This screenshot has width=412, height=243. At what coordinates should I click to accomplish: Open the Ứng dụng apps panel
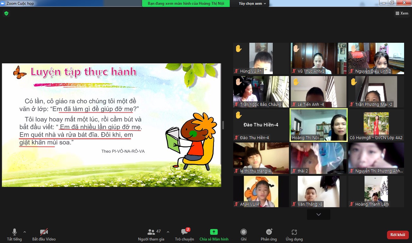tap(294, 235)
